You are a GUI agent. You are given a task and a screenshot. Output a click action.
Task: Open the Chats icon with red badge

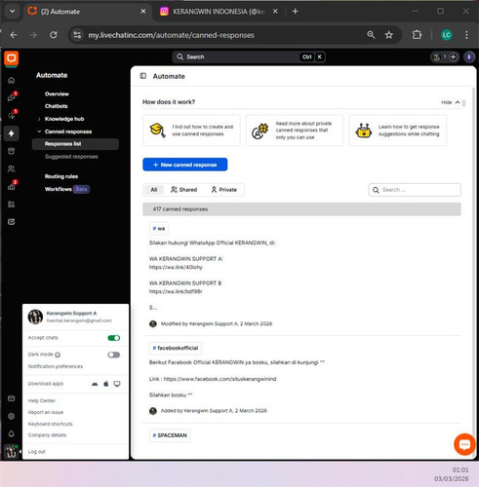(12, 97)
